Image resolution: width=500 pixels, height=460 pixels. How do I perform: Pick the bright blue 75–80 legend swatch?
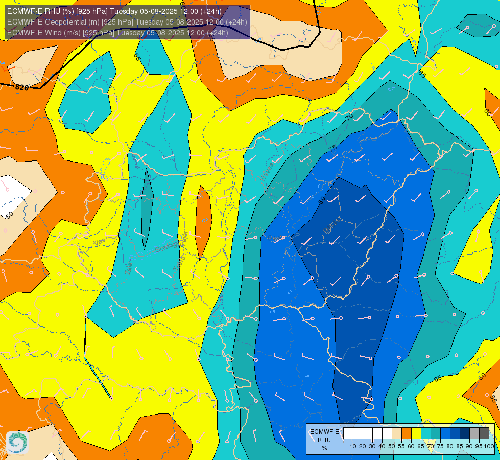tap(445, 433)
